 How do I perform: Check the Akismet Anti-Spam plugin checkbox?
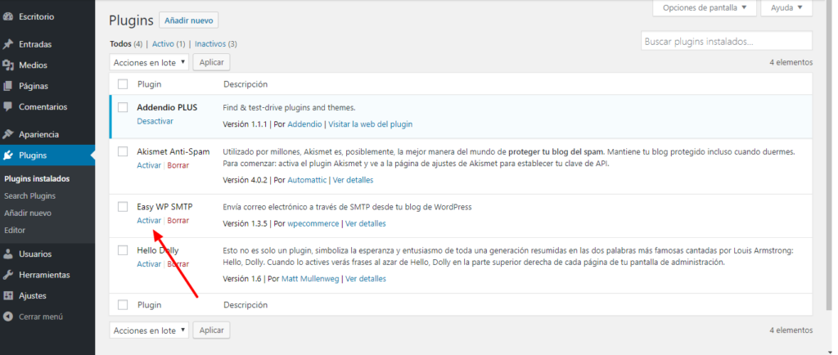(x=123, y=151)
